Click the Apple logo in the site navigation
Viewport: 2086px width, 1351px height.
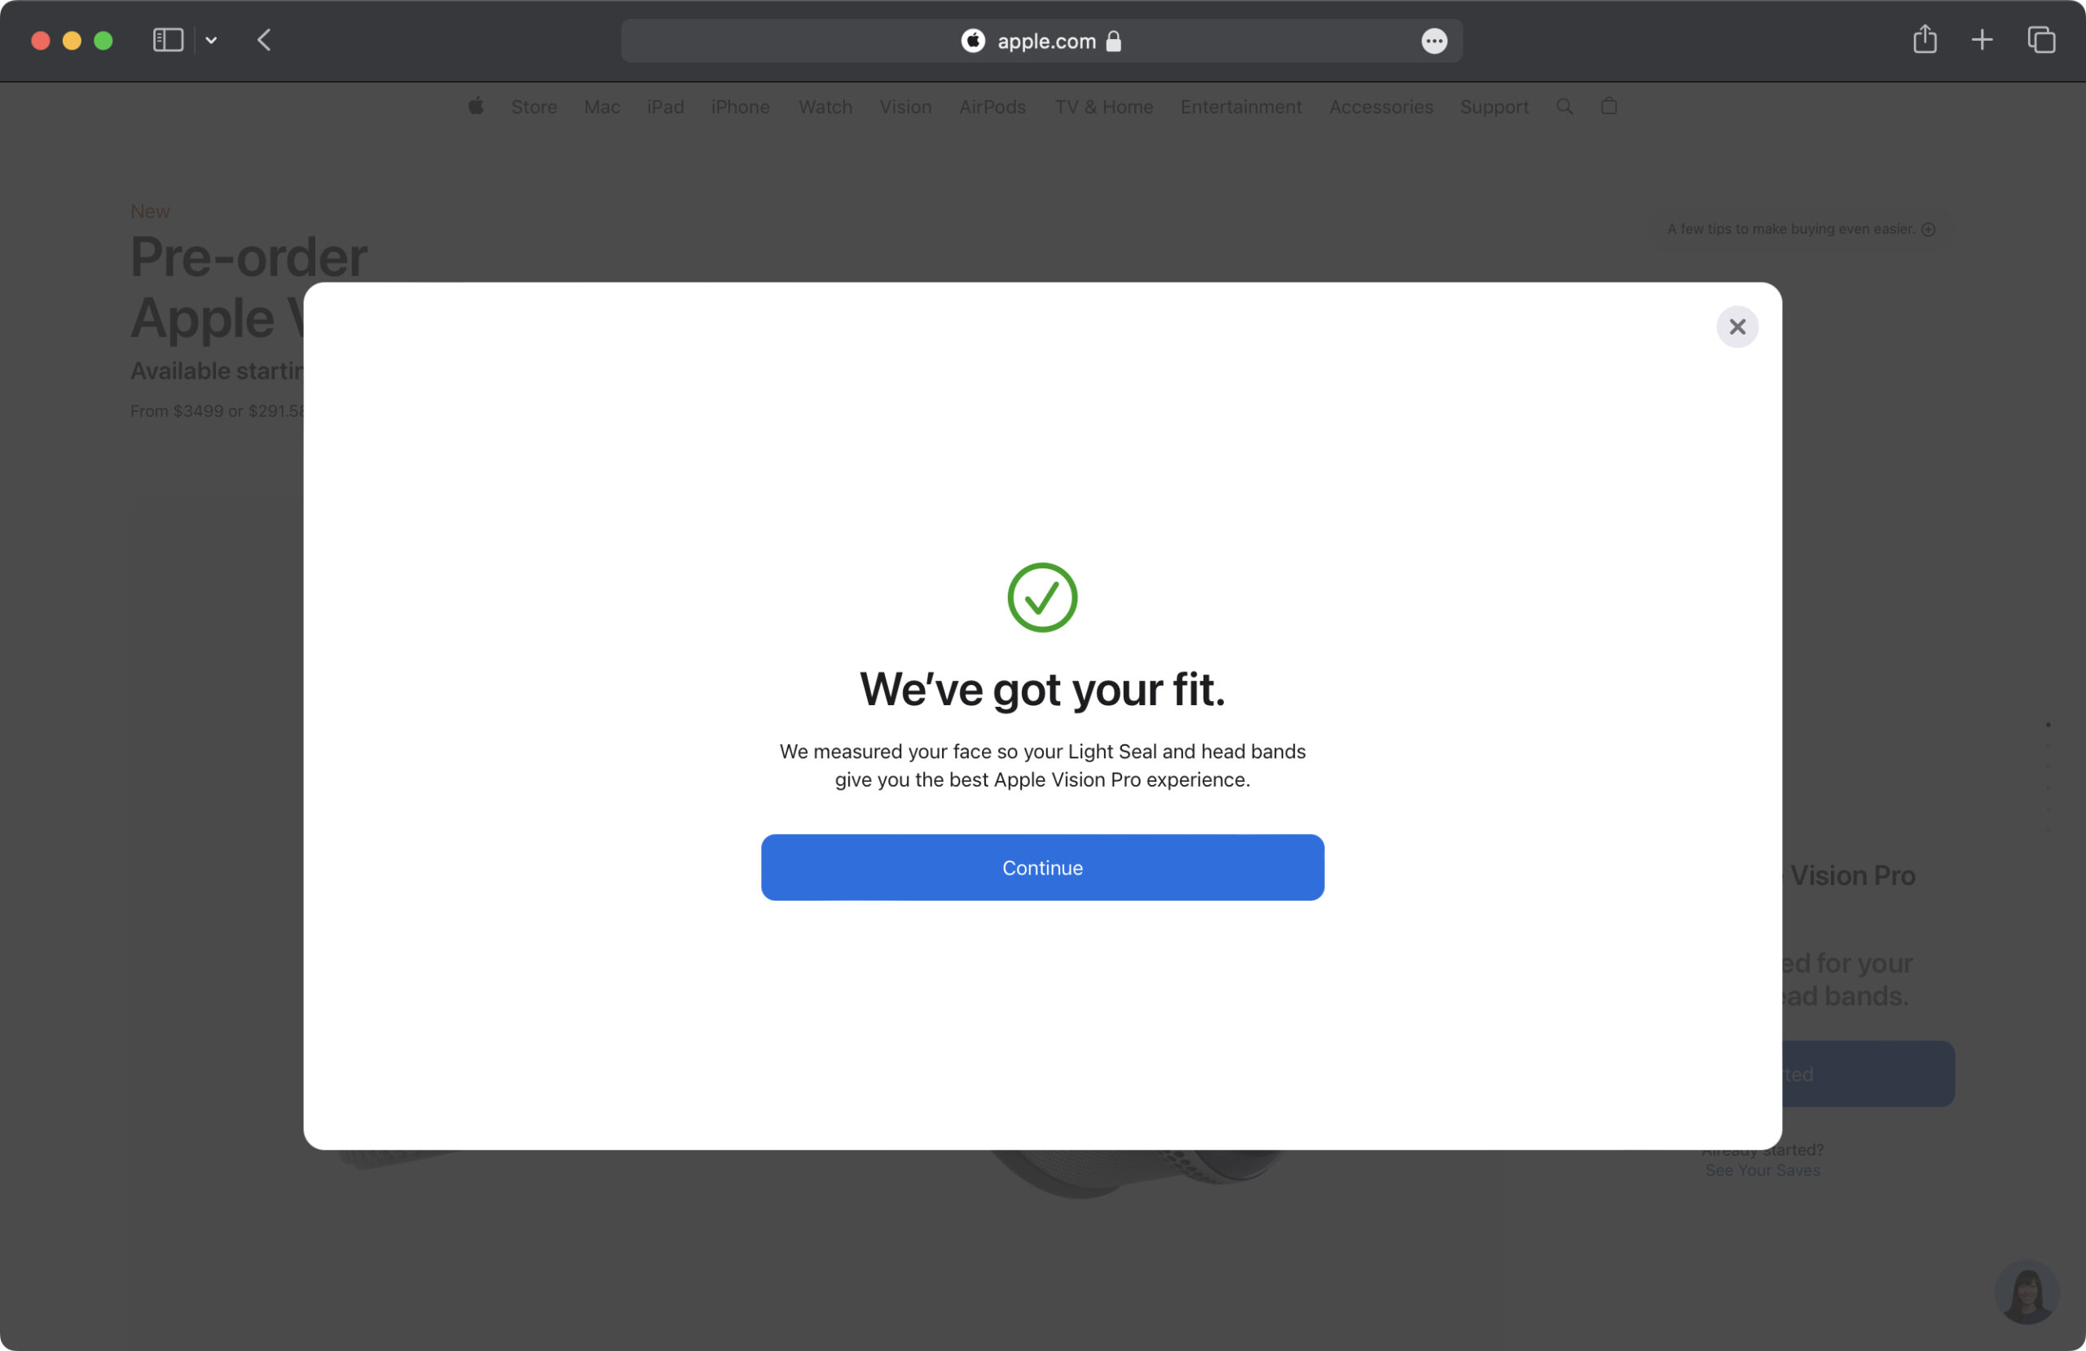coord(476,106)
